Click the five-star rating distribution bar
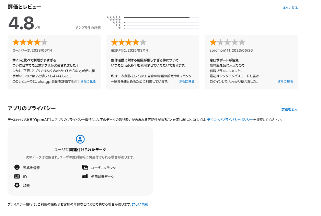 [161, 18]
